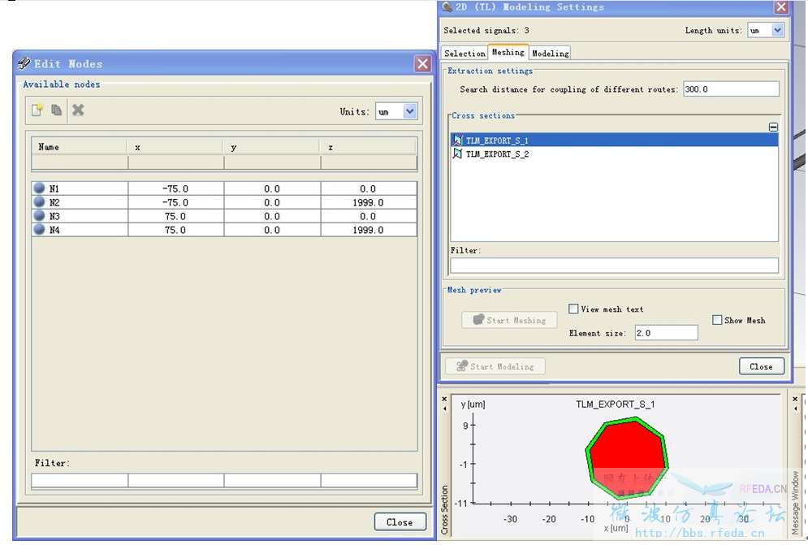Click the Name column header
The height and width of the screenshot is (545, 808).
click(x=80, y=147)
